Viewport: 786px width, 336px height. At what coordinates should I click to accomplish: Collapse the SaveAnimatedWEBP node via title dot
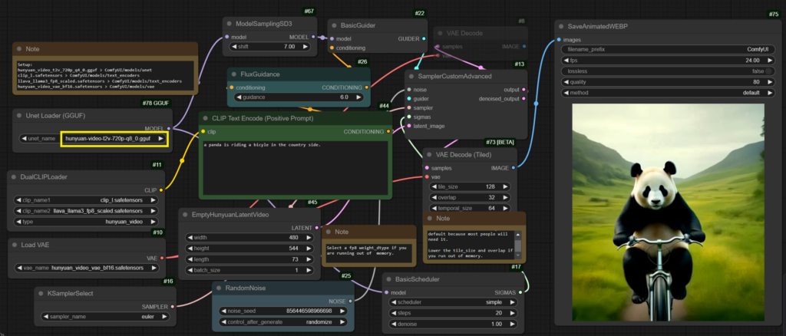pyautogui.click(x=562, y=25)
